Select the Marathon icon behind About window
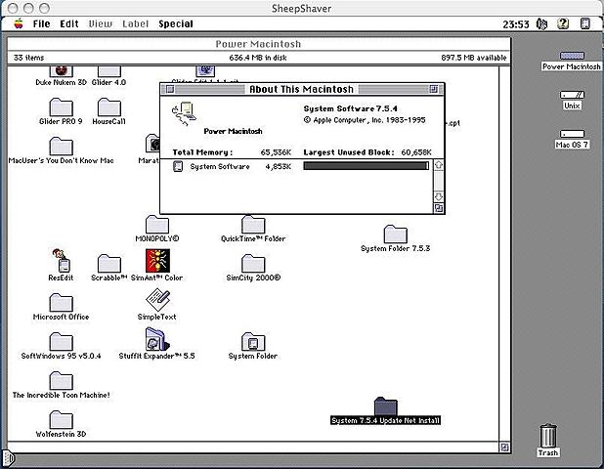 [x=152, y=144]
